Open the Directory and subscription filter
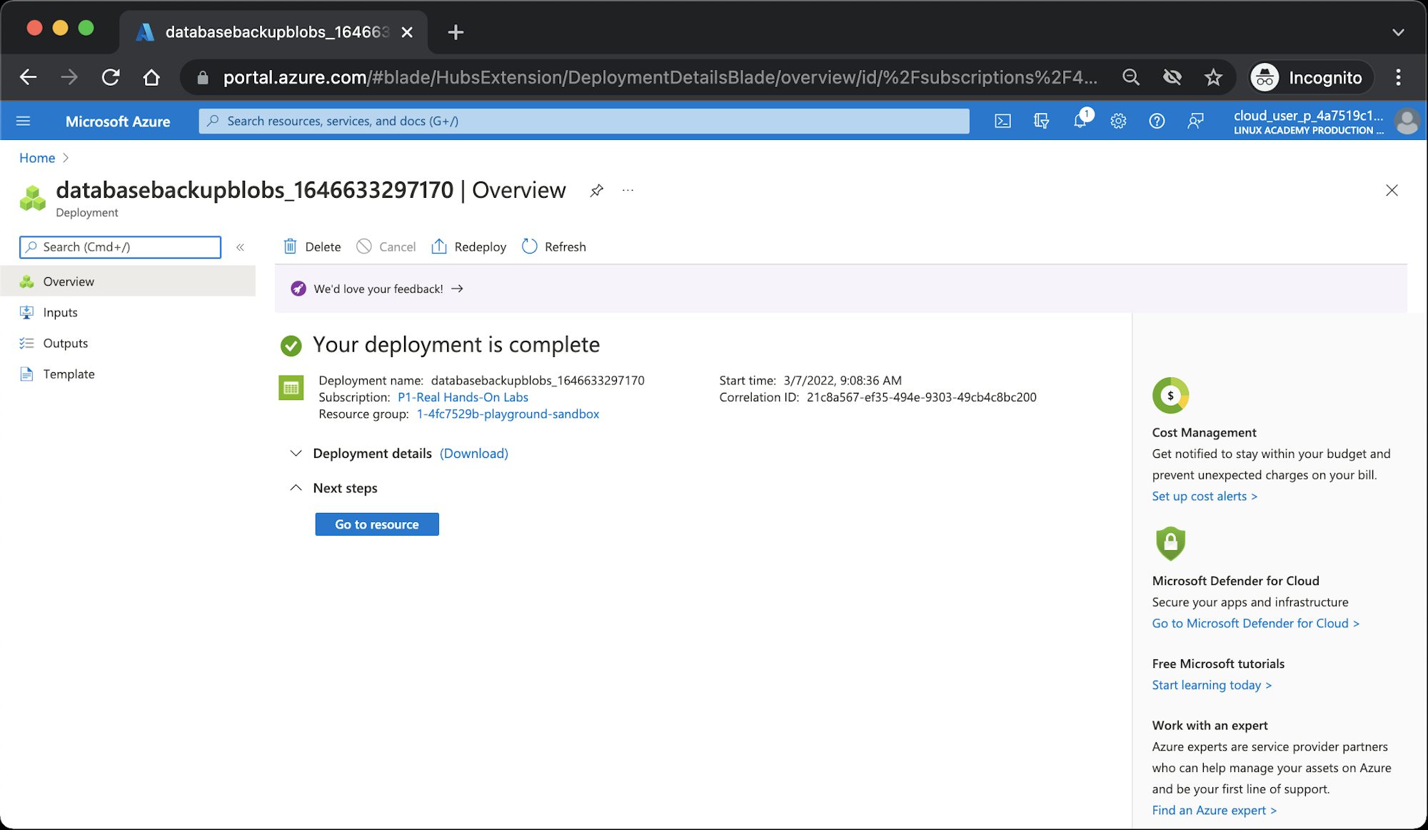Screen dimensions: 1428x830 tap(1042, 121)
